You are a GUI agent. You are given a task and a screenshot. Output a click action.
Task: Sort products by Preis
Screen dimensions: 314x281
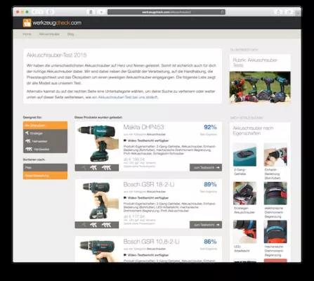(x=45, y=167)
